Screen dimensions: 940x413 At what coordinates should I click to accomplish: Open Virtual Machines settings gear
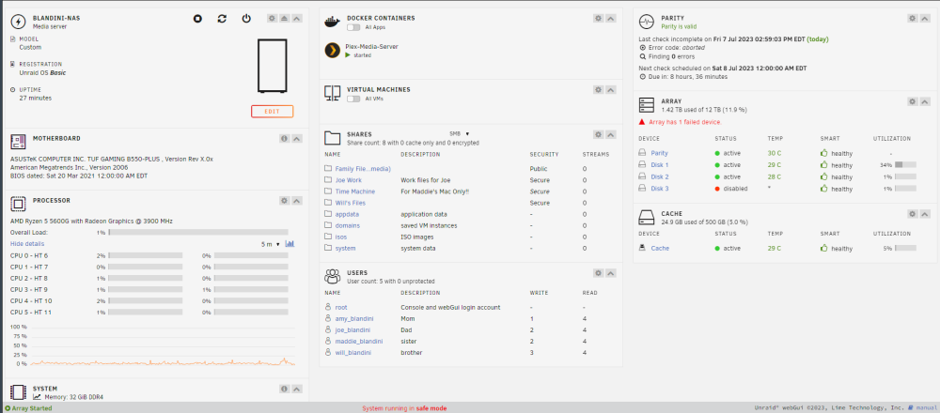[x=598, y=90]
